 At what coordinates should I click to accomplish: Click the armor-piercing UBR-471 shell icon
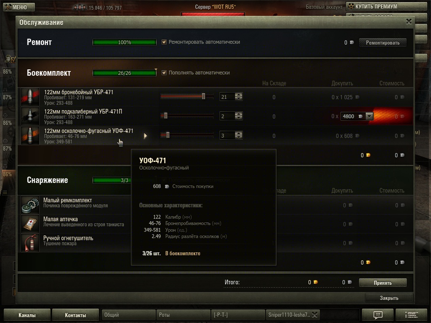pos(30,97)
